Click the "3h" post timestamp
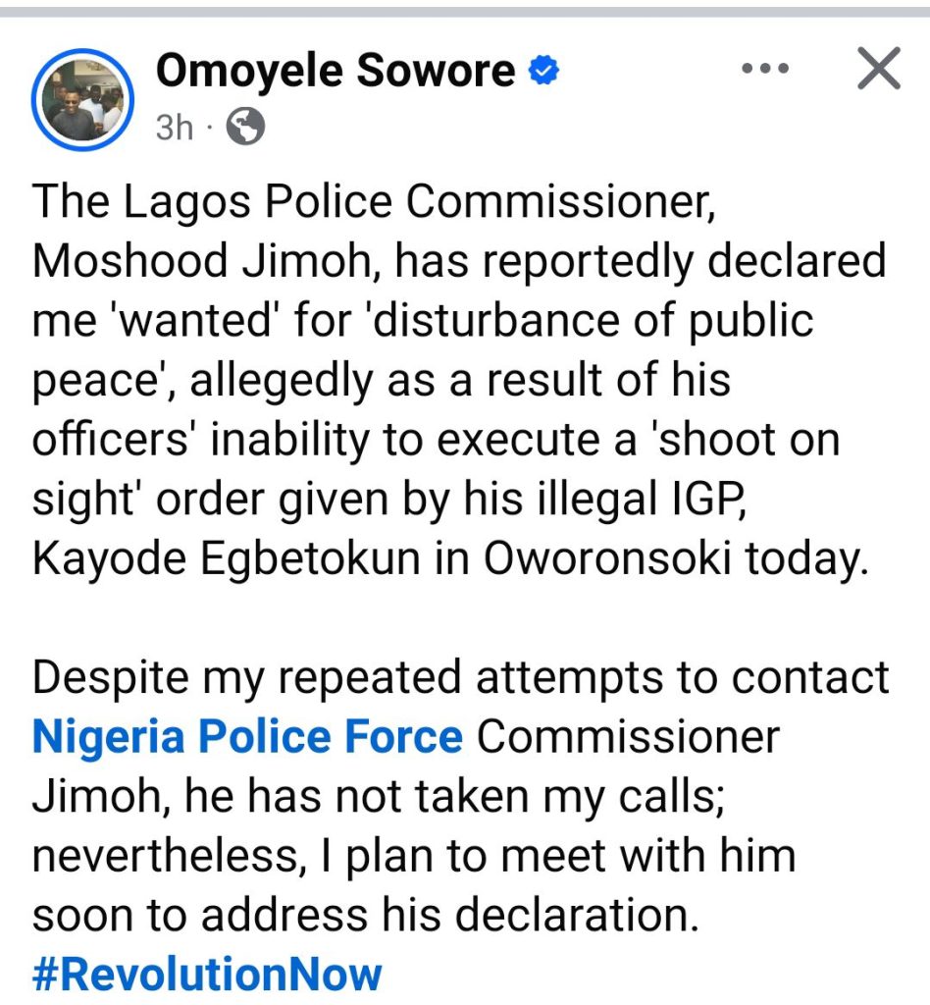930x1005 pixels. [x=175, y=128]
